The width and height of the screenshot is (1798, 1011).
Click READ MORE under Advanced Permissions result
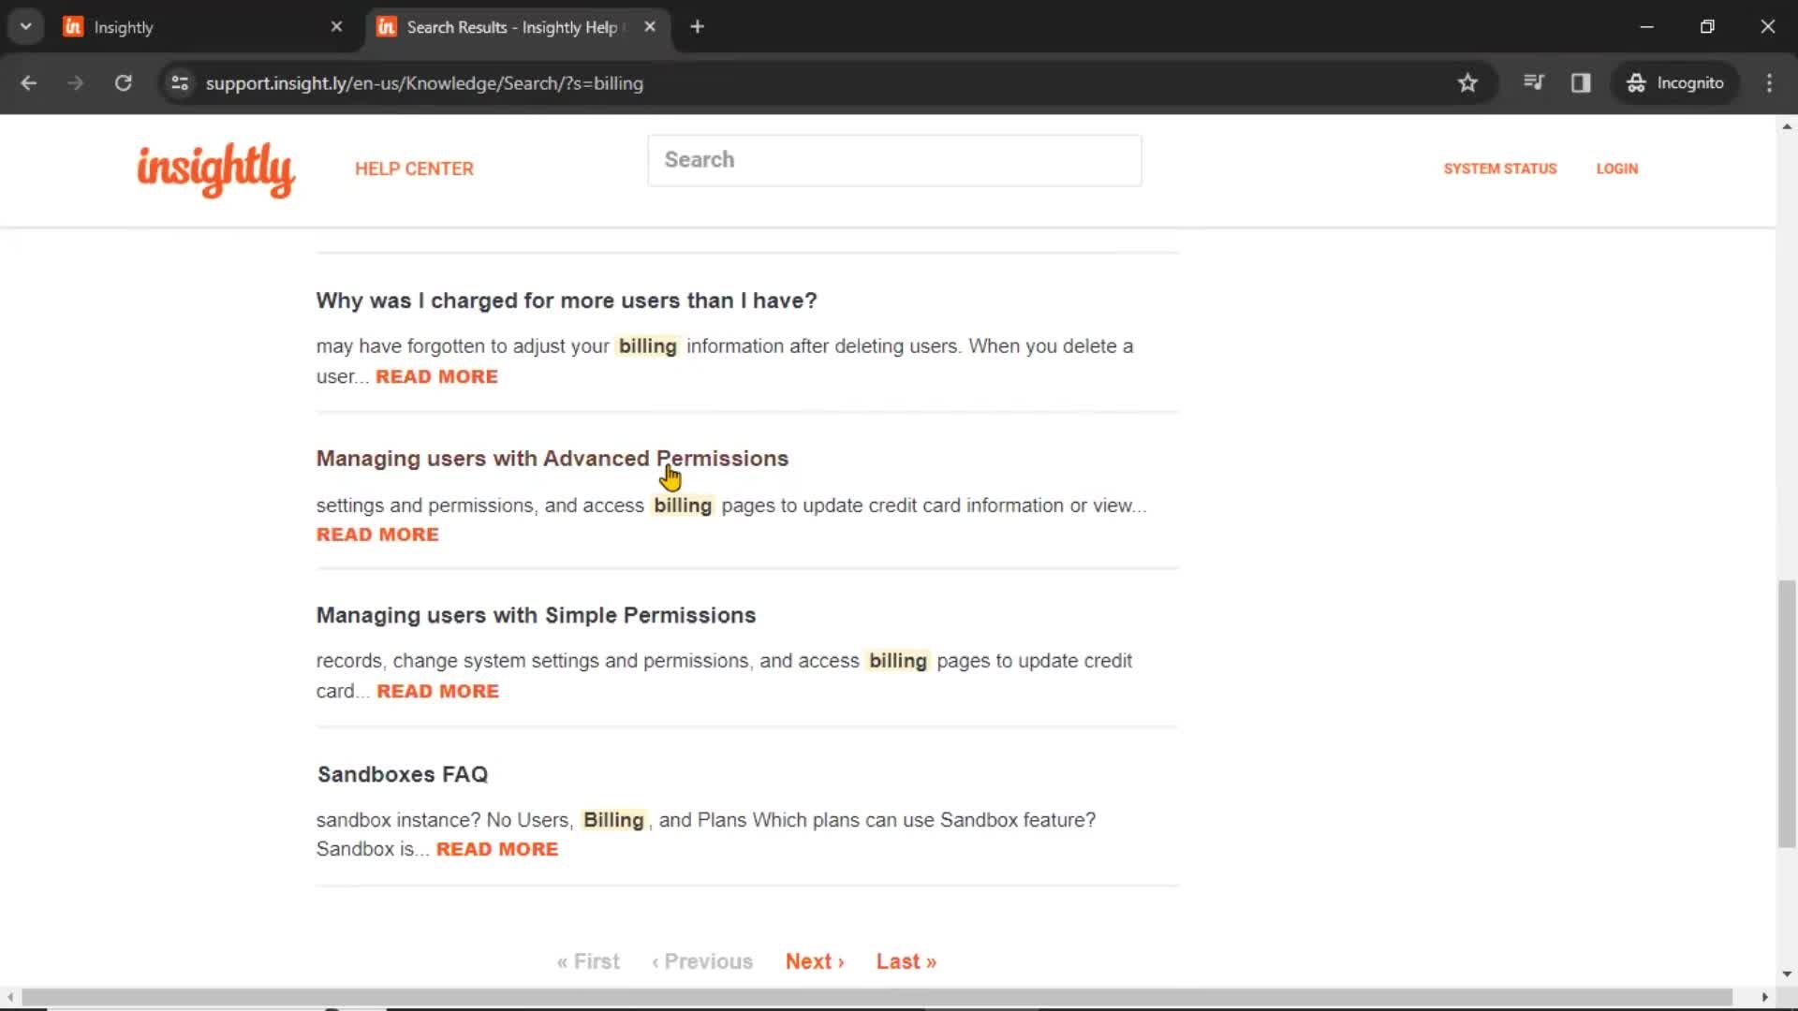tap(377, 535)
